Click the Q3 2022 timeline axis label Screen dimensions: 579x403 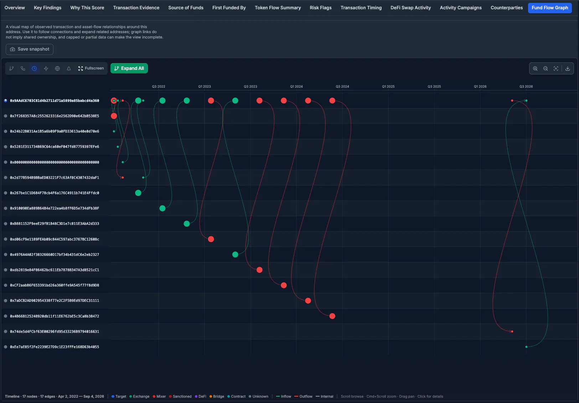point(159,87)
